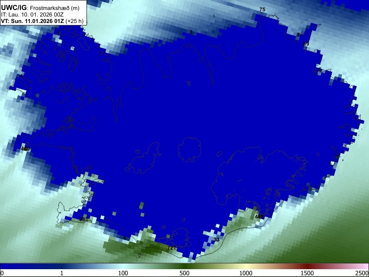Screen dimensions: 369x277
Task: Click the colour scale label "1000"
Action: click(x=246, y=273)
